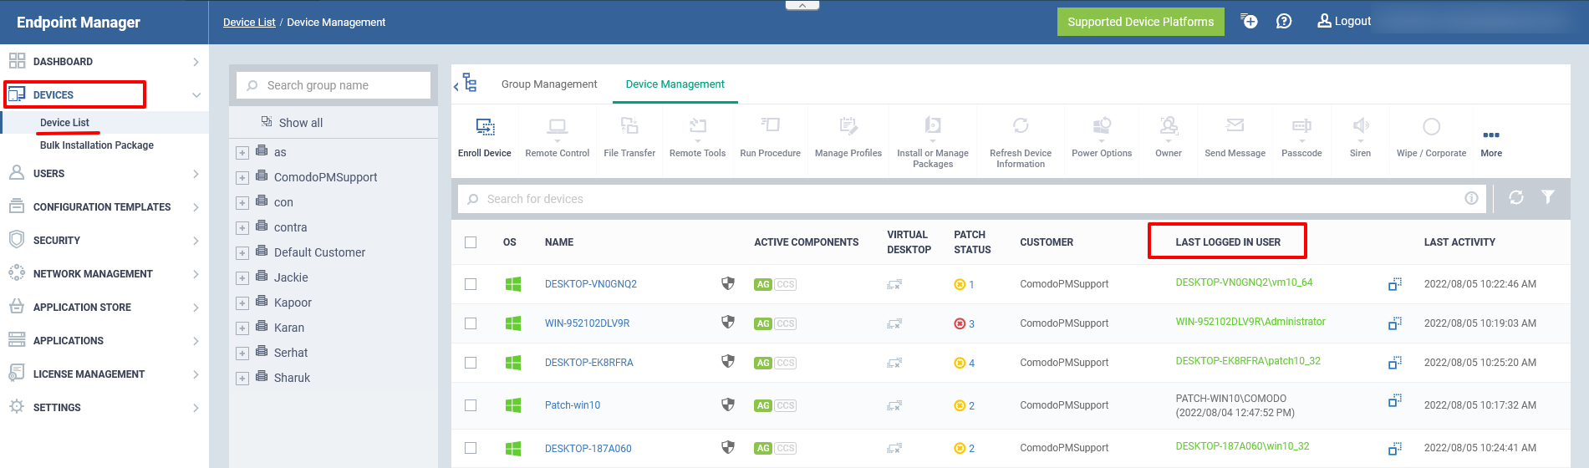Click the Logout link
Image resolution: width=1589 pixels, height=468 pixels.
coord(1344,21)
